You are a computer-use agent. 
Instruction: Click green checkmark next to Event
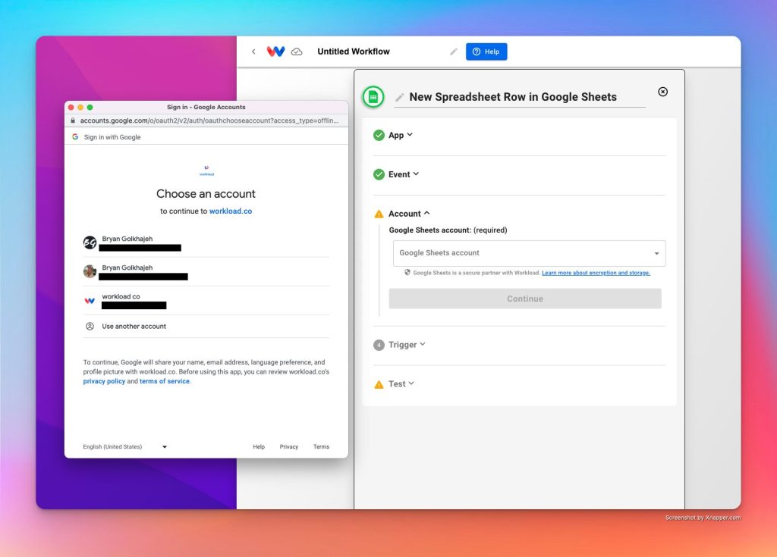click(x=379, y=174)
